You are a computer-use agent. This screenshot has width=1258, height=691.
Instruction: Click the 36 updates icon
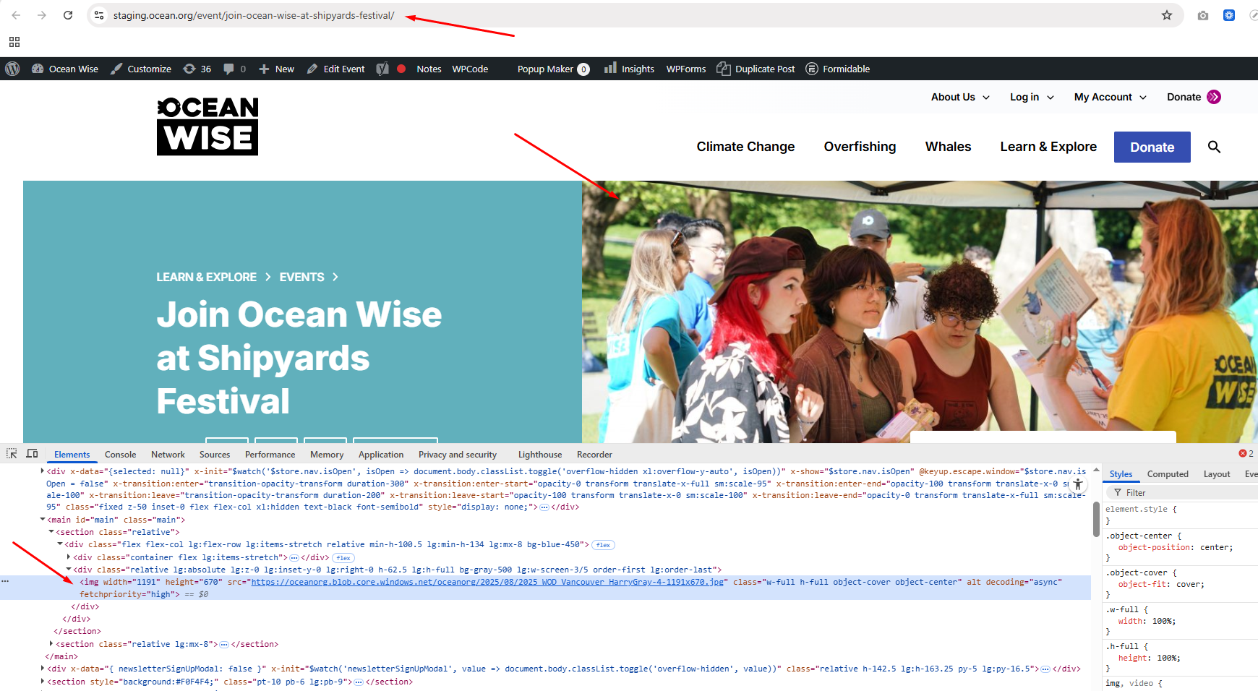(x=197, y=69)
